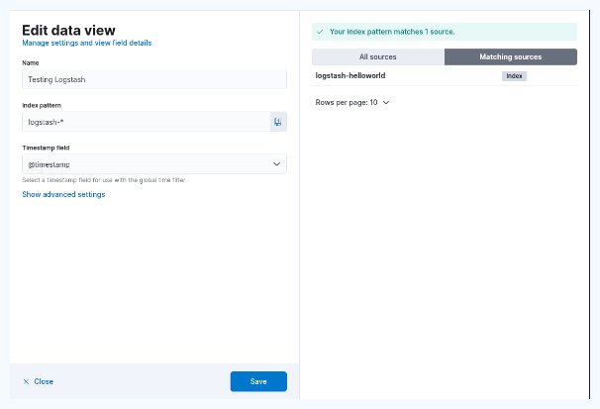This screenshot has width=600, height=409.
Task: Close the Edit data view flyout
Action: click(39, 381)
